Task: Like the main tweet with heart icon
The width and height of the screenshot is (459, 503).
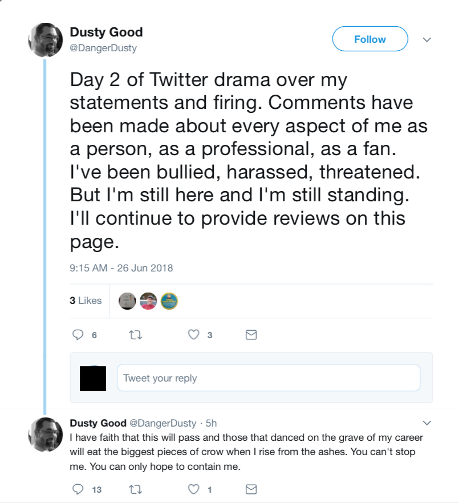Action: point(193,335)
